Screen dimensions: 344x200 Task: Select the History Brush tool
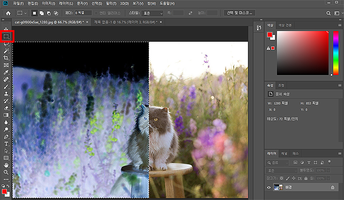click(6, 101)
